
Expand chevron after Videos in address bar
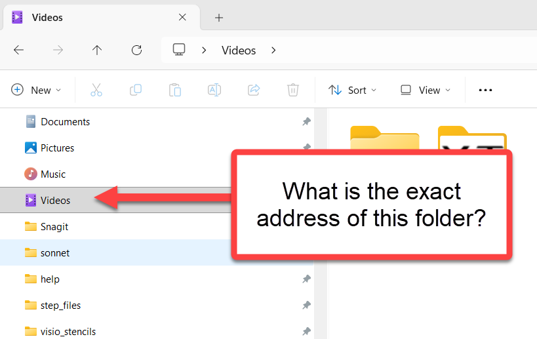[273, 50]
